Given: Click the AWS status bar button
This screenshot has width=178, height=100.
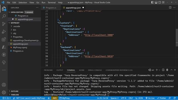Looking at the screenshot, I should tap(55, 98).
